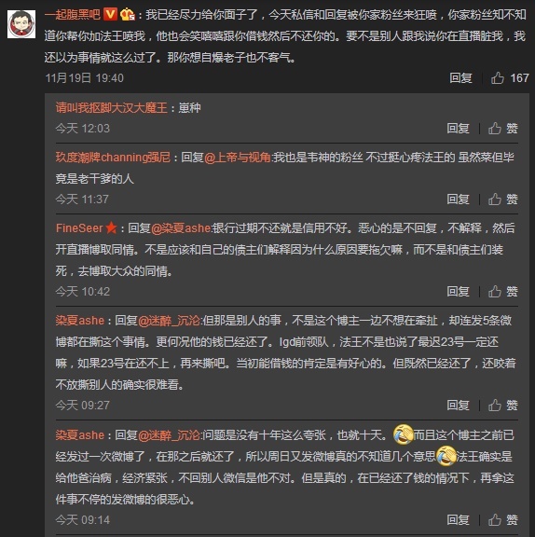
Task: Reply to the 11:37 comment
Action: tap(458, 200)
